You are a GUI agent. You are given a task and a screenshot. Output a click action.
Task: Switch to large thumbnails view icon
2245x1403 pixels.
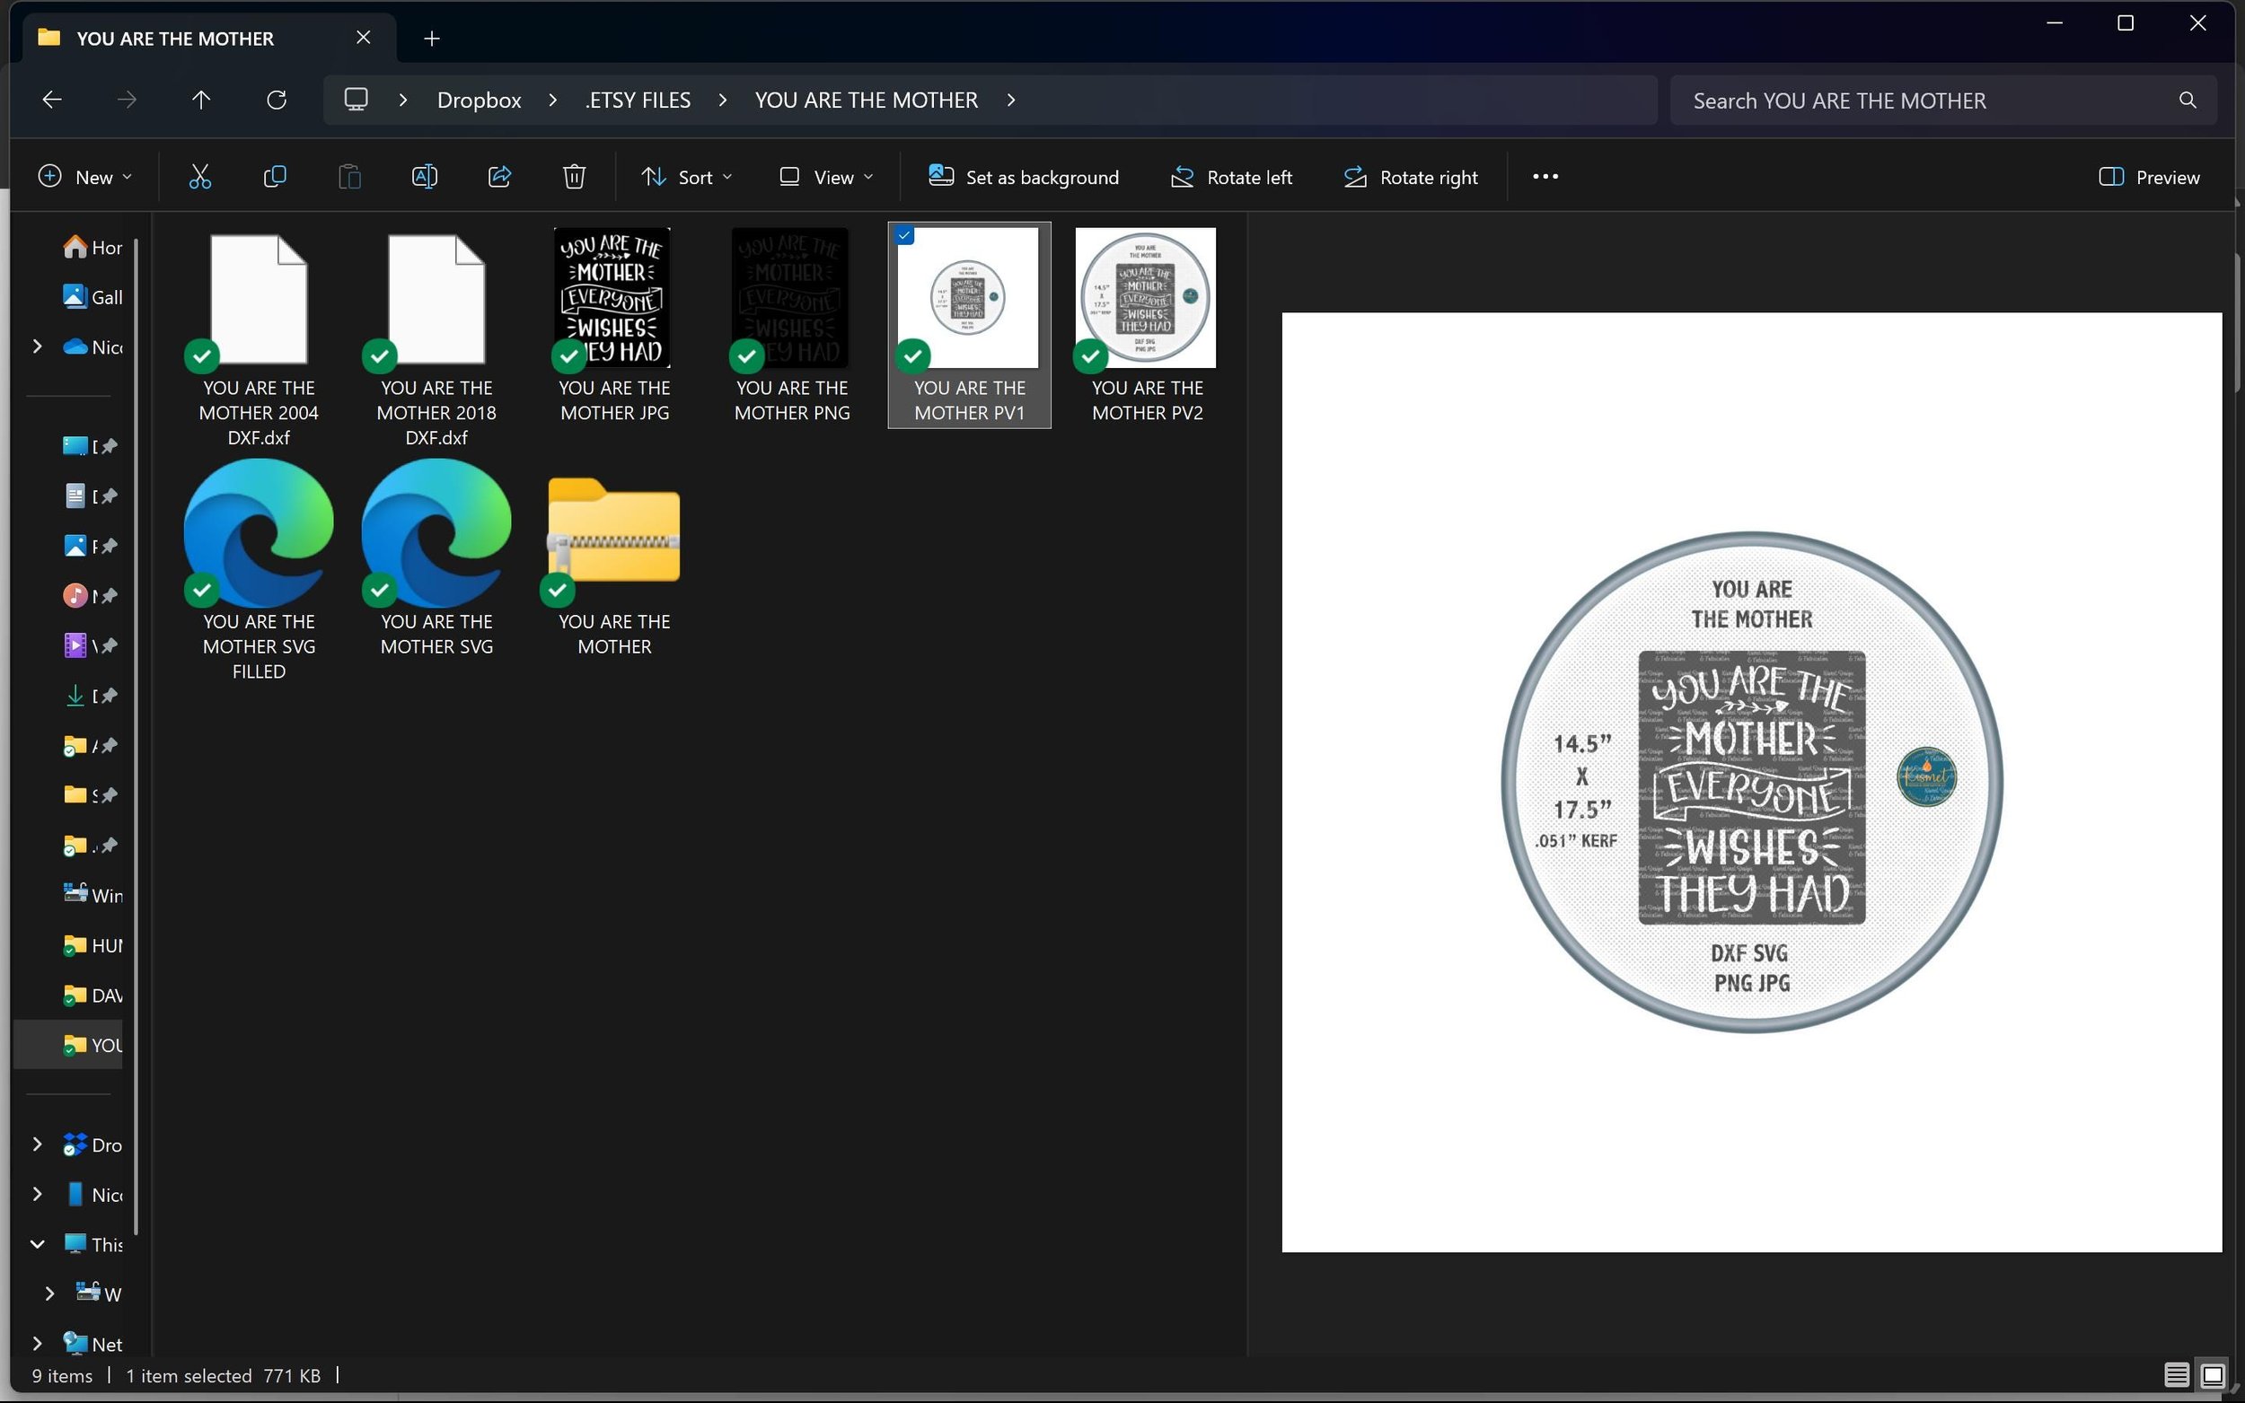click(2213, 1375)
